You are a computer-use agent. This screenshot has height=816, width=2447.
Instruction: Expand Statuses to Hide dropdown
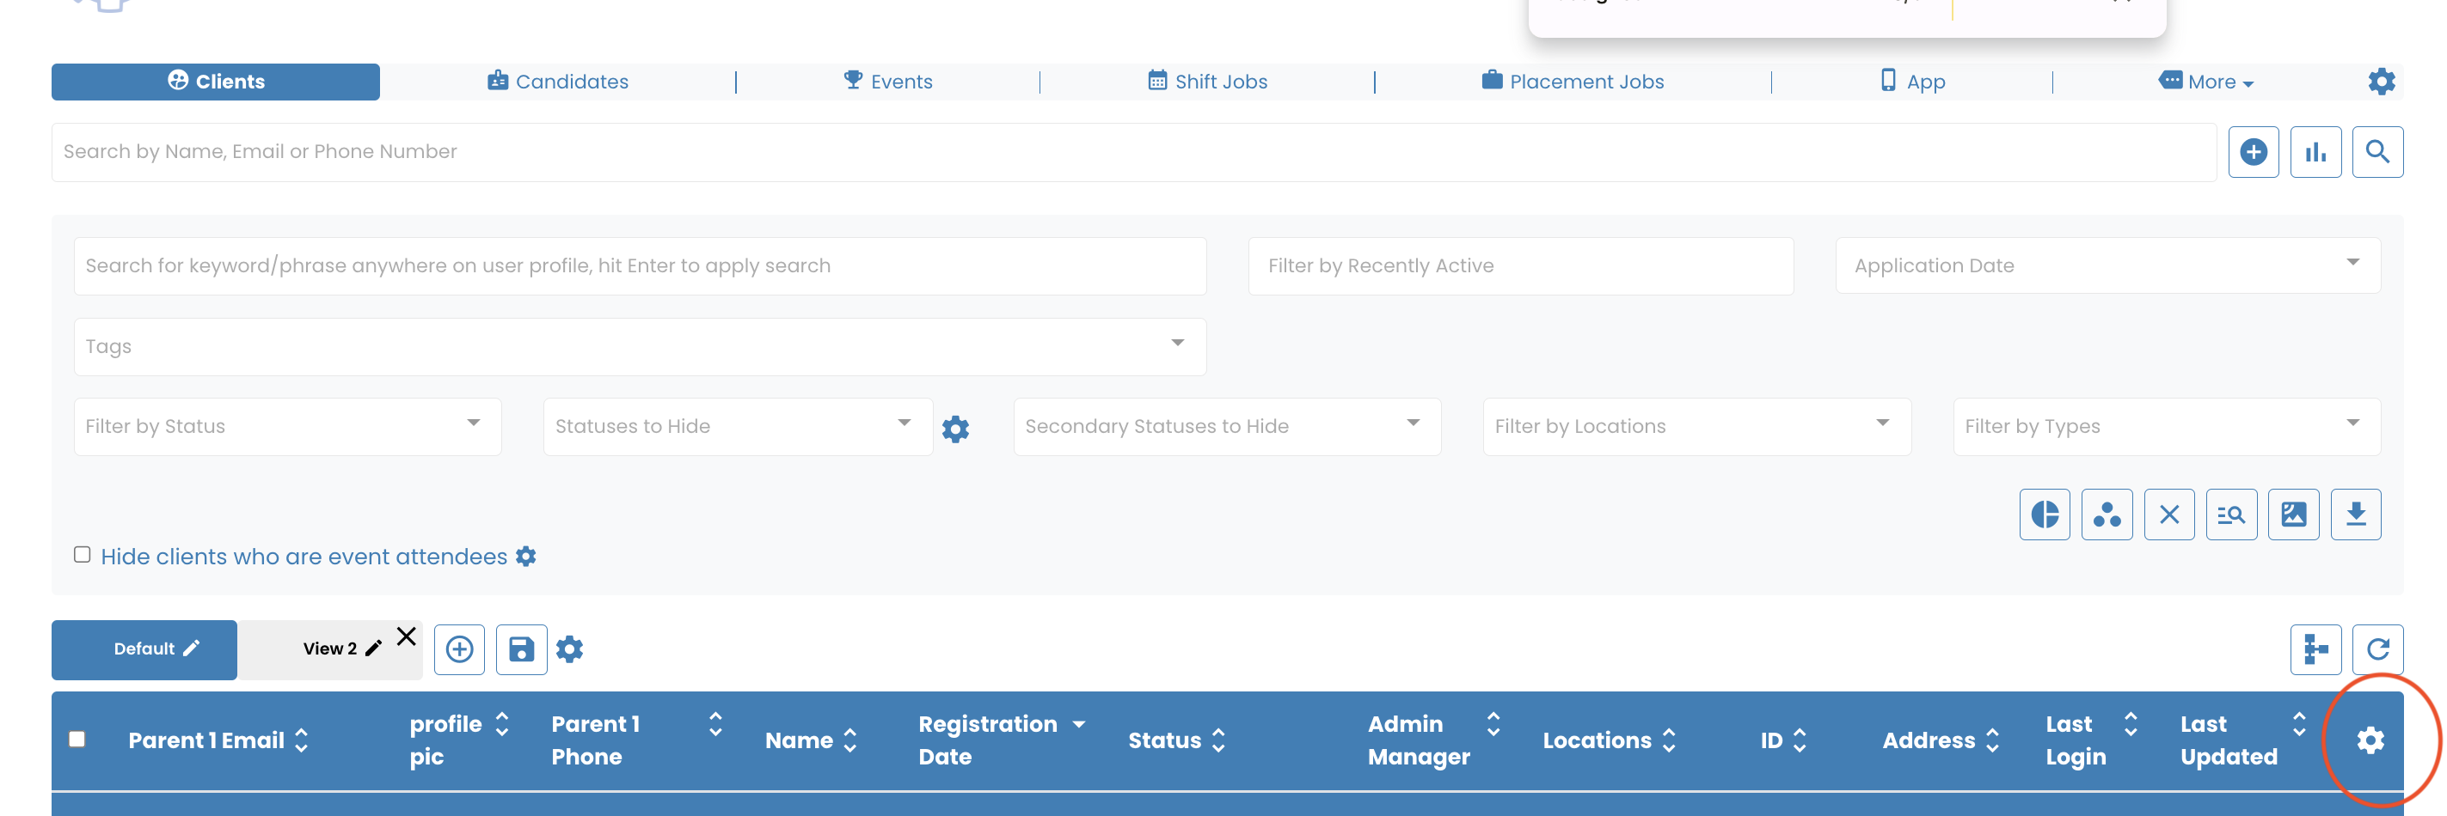[737, 426]
